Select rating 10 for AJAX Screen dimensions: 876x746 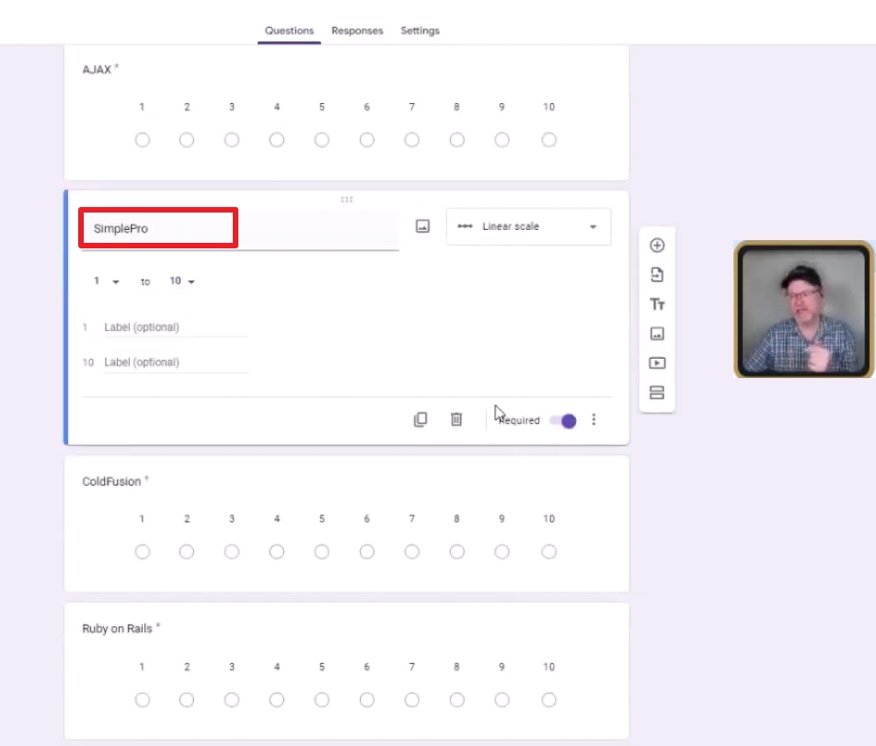549,140
